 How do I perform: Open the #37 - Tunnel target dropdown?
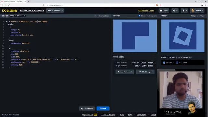click(x=55, y=11)
